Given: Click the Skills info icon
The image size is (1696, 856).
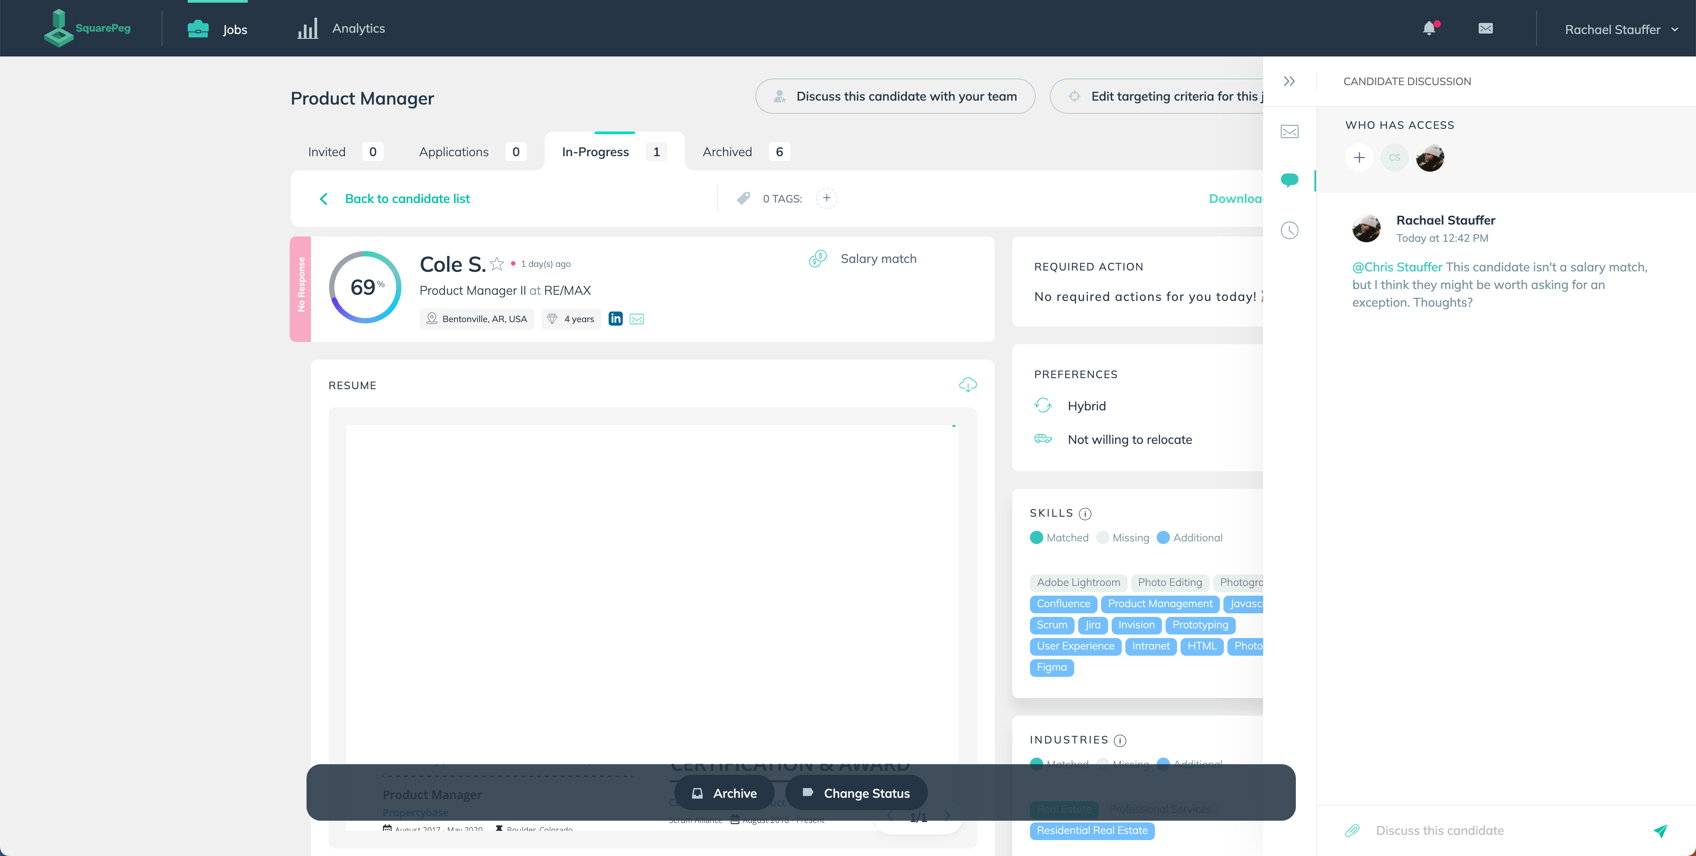Looking at the screenshot, I should [1085, 513].
